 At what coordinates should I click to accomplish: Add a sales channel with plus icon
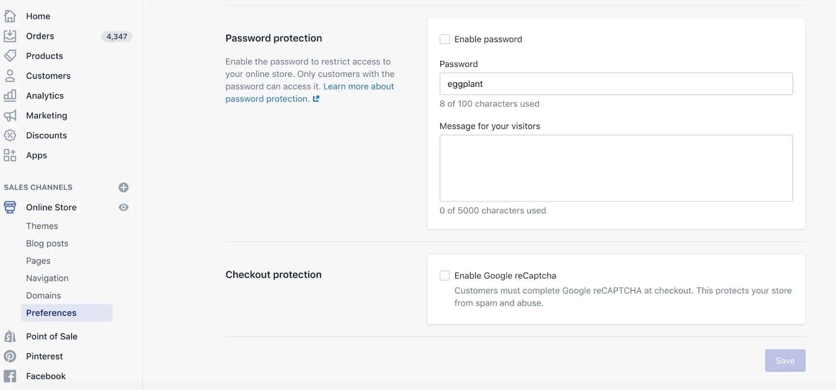(x=123, y=187)
